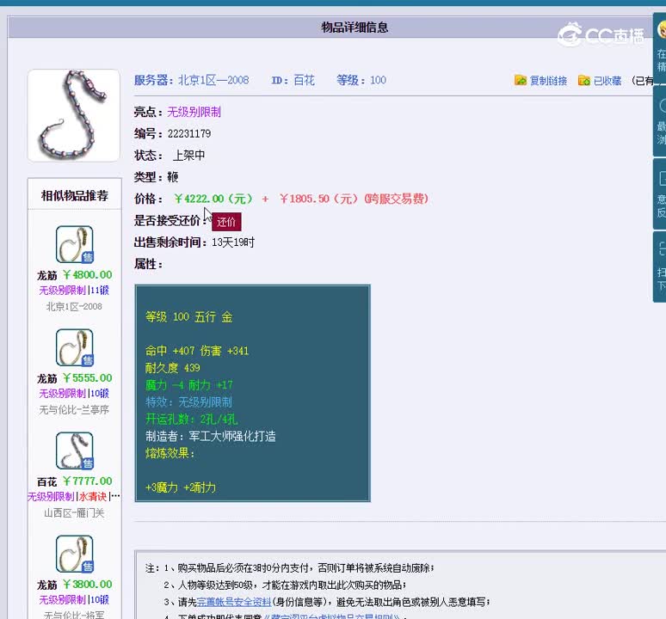Screen dimensions: 666x619
Task: Open the 龙筋 ¥4800.00 item thumbnail
Action: pyautogui.click(x=75, y=244)
